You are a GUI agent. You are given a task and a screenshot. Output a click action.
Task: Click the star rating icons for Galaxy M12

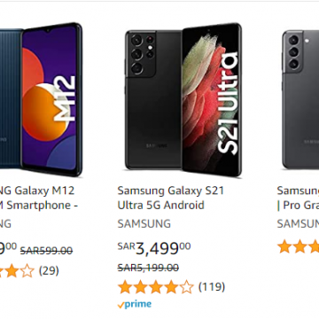tap(17, 270)
